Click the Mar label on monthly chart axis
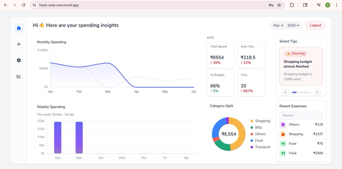The width and height of the screenshot is (342, 169). click(108, 92)
